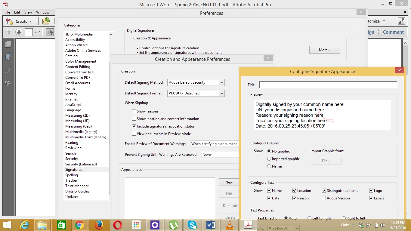411x231 pixels.
Task: Open Windows Start button
Action: (x=7, y=225)
